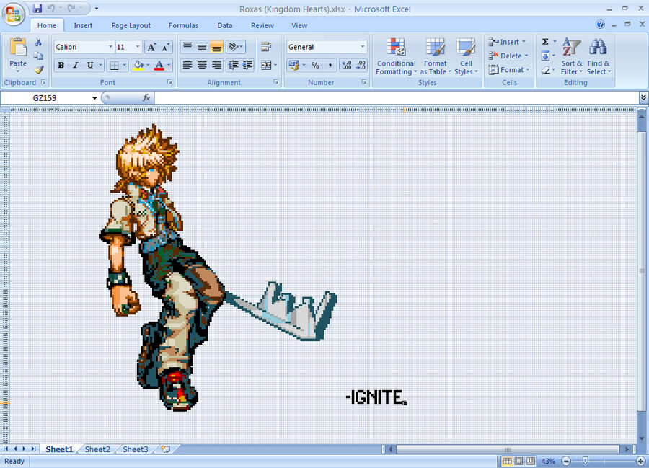The width and height of the screenshot is (649, 468).
Task: Click the Center text alignment icon
Action: [x=202, y=65]
